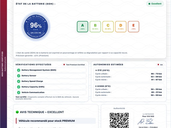This screenshot has width=171, height=128.
Task: Click winter mixed cycle range value
Action: (x=156, y=95)
